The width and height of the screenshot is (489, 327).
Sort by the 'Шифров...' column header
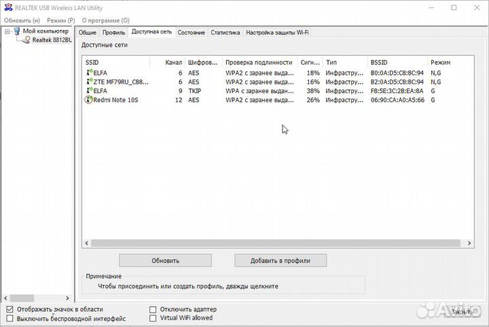point(204,63)
